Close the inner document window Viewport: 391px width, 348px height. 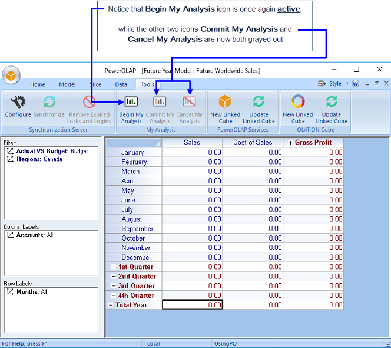tap(386, 83)
